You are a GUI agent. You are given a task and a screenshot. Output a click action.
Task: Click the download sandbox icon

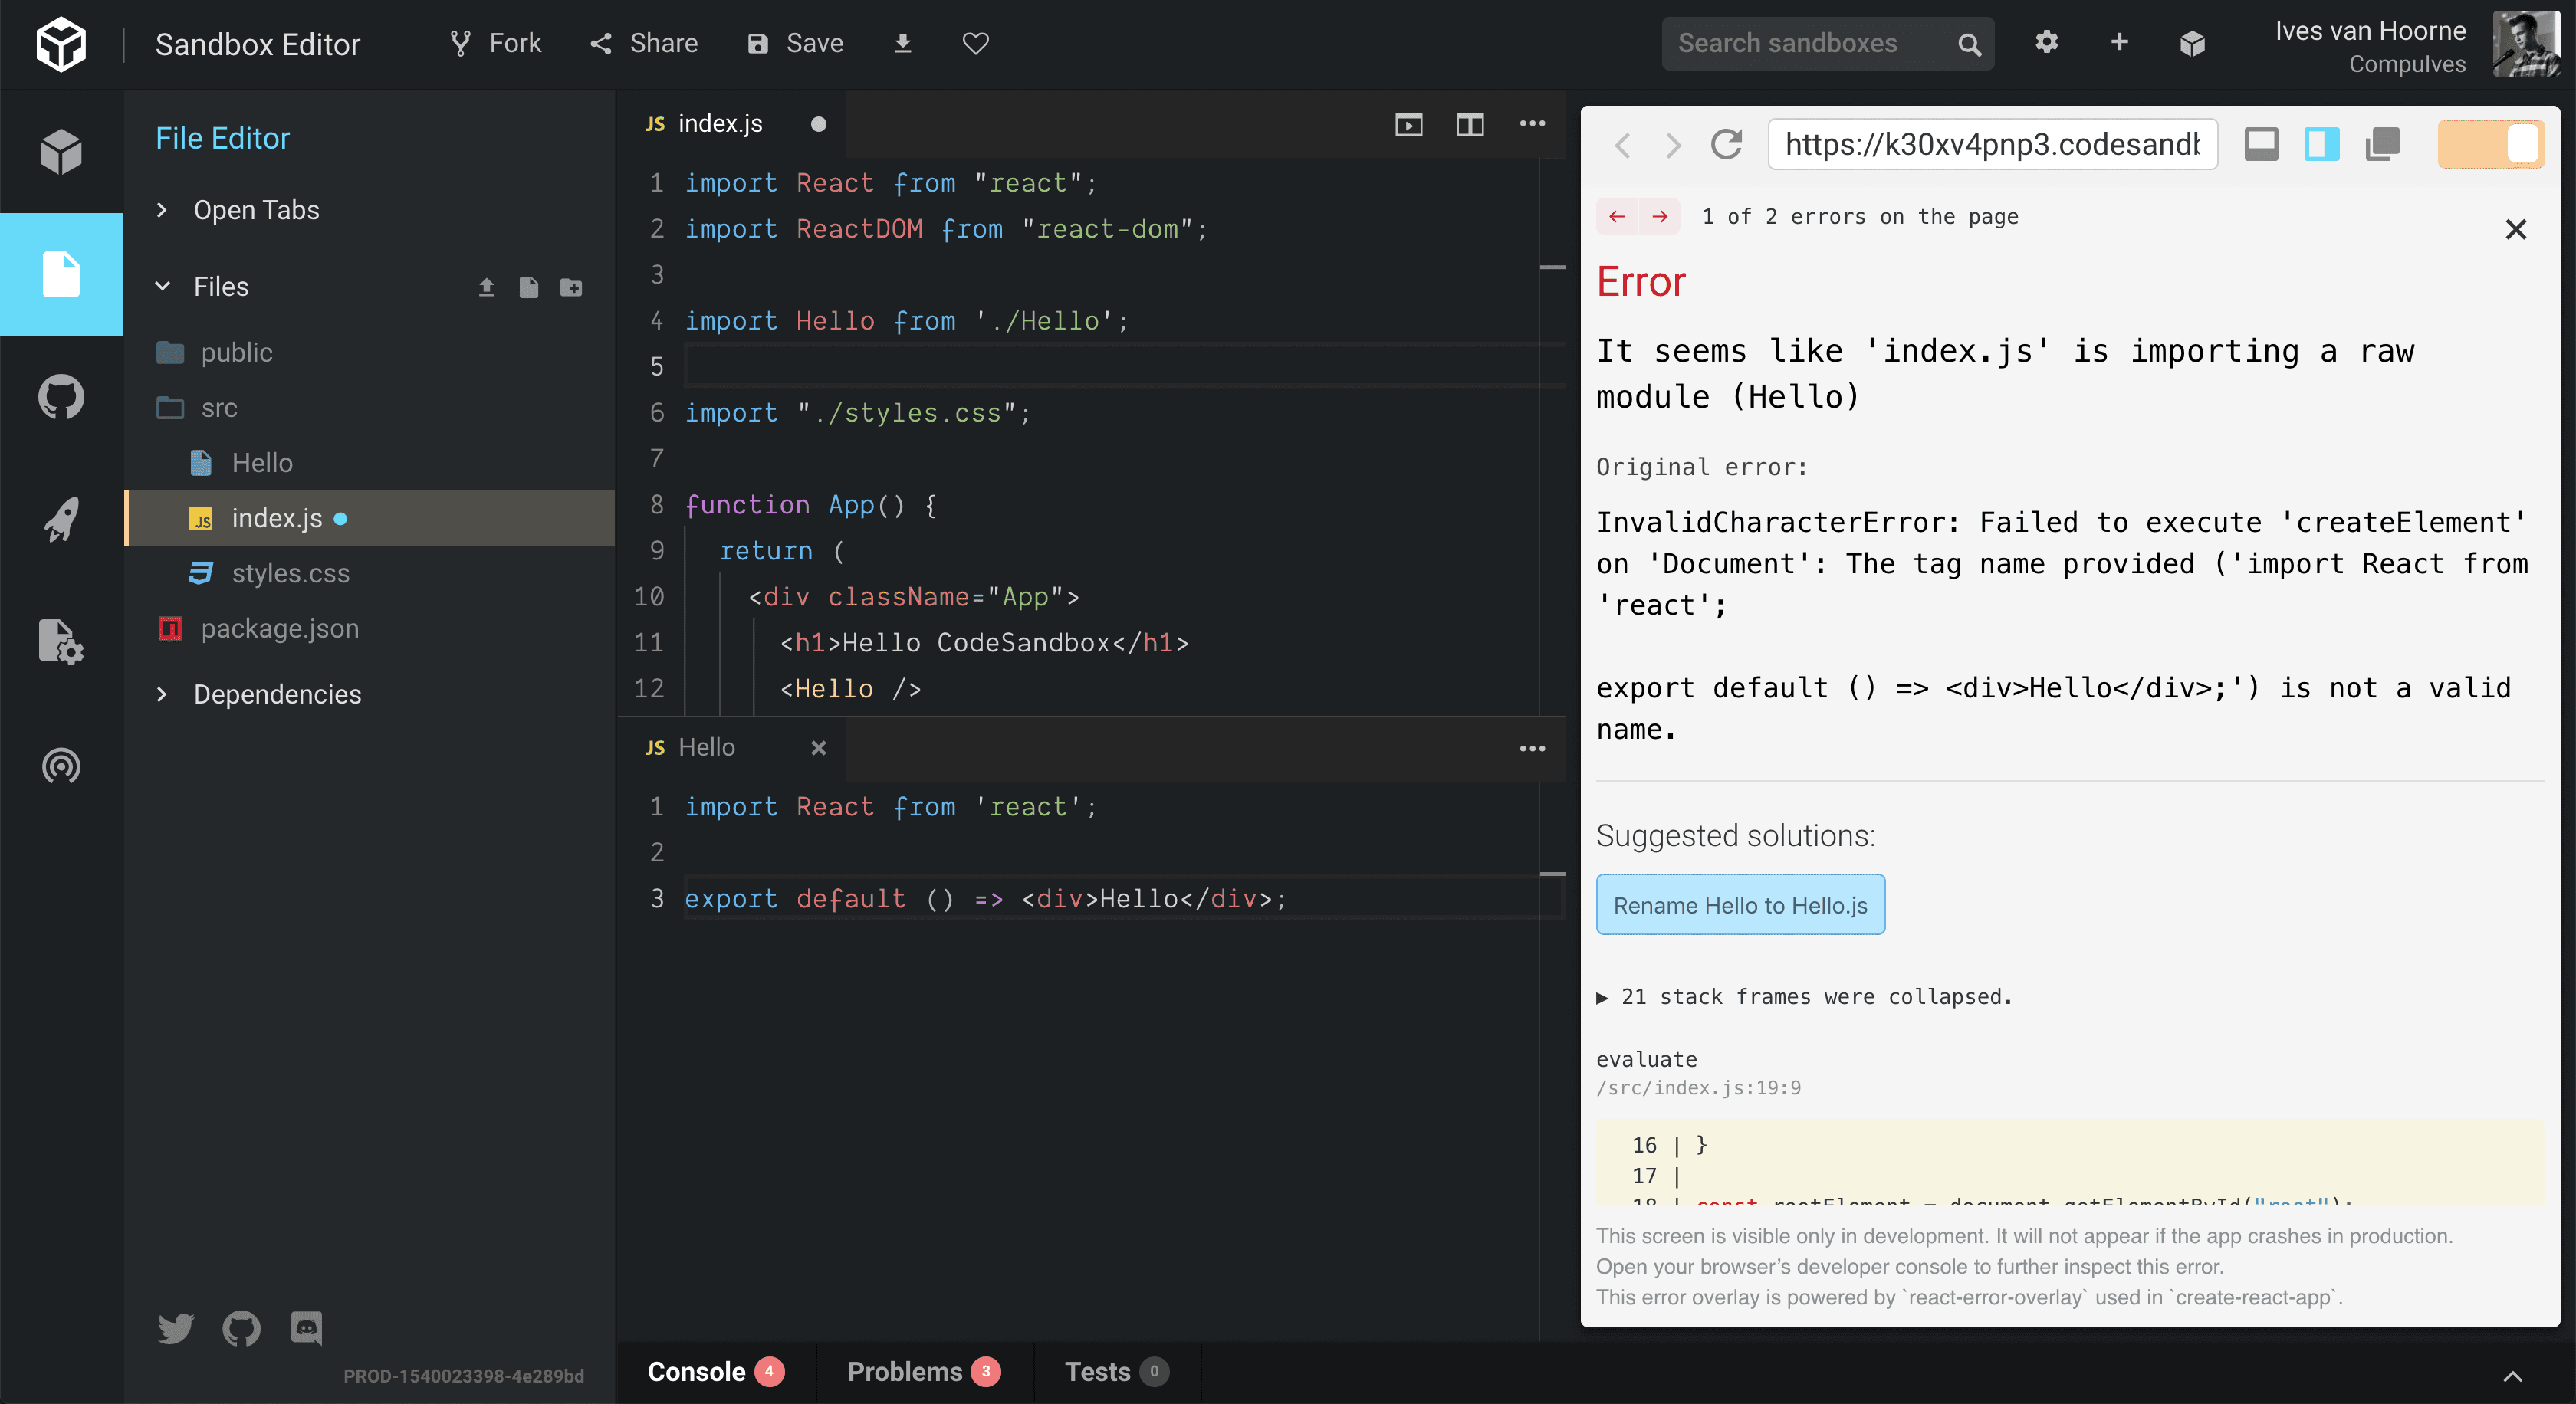click(902, 43)
